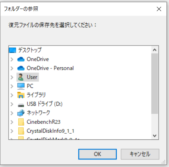Click the USB ドライブ (D:) drive icon
Image resolution: width=169 pixels, height=167 pixels.
coord(21,105)
